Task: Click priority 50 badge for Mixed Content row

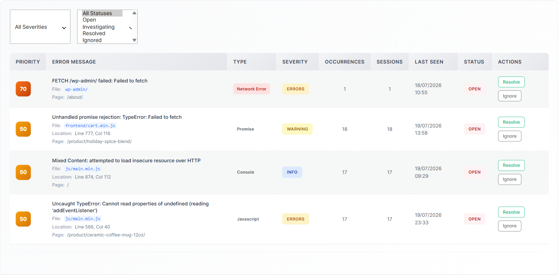Action: 23,172
